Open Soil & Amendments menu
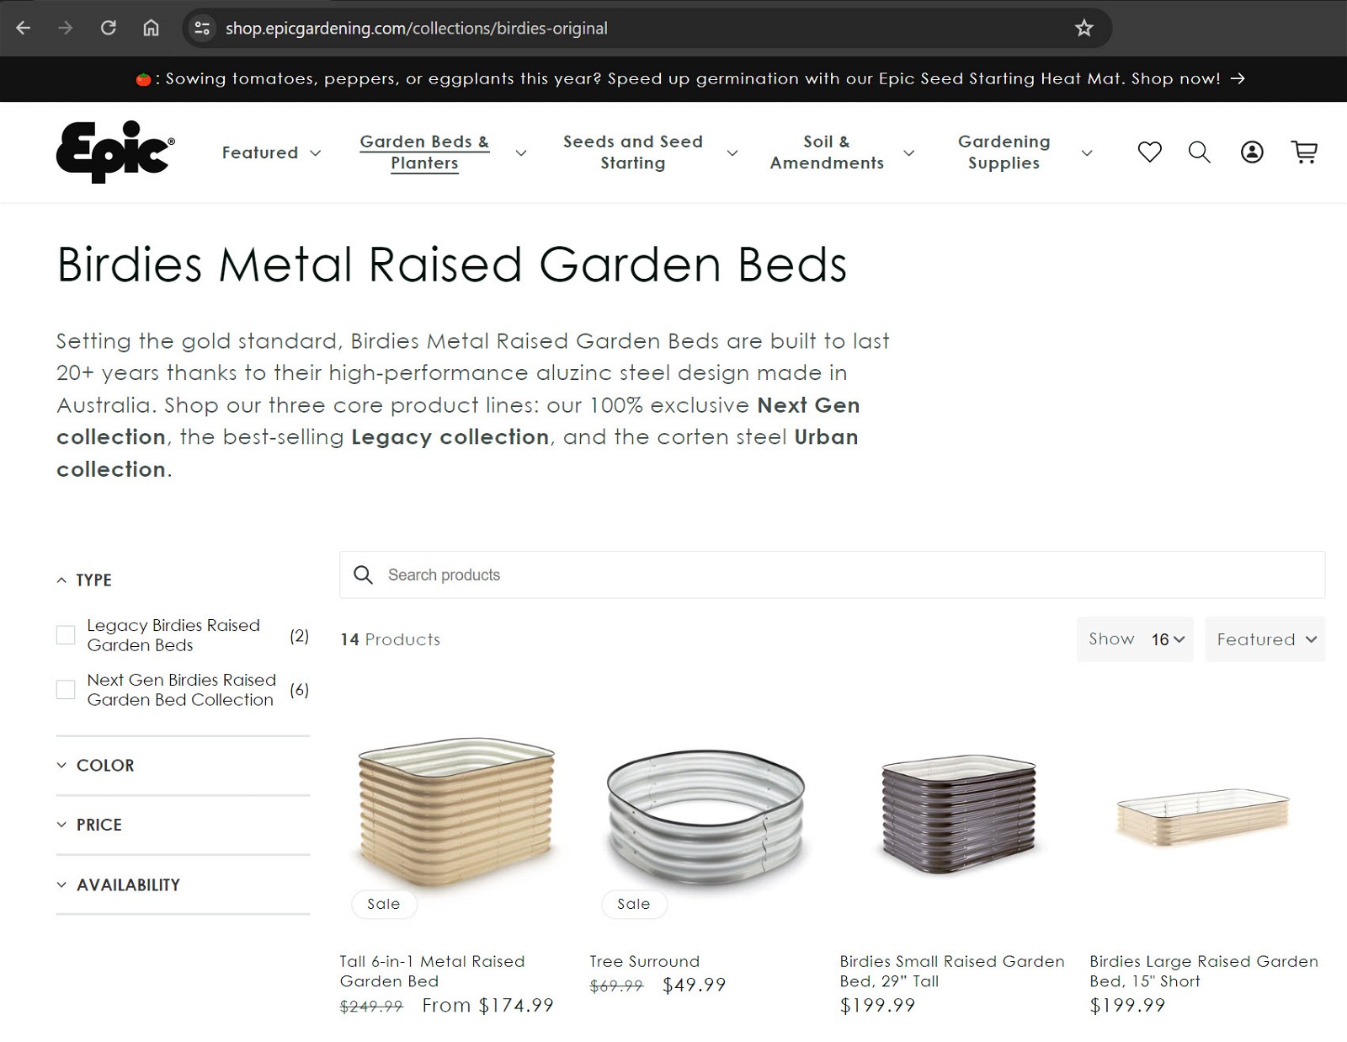 pos(827,152)
